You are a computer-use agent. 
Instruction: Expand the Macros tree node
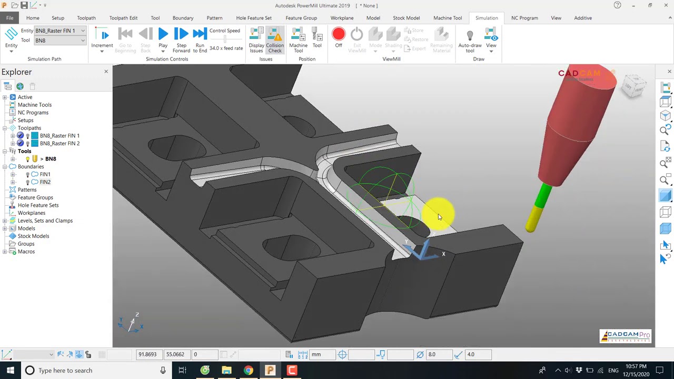click(x=5, y=252)
